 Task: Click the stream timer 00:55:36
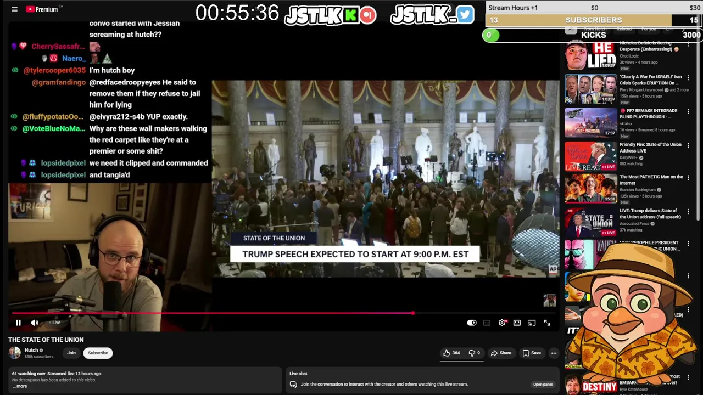[x=237, y=13]
